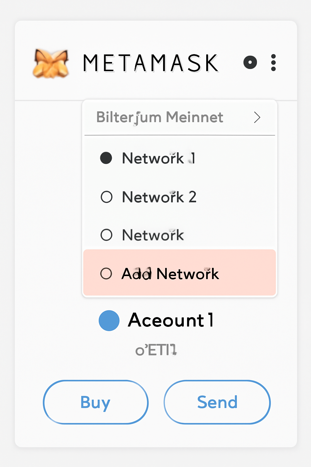
Task: Select the unnamed Network option
Action: pos(152,235)
